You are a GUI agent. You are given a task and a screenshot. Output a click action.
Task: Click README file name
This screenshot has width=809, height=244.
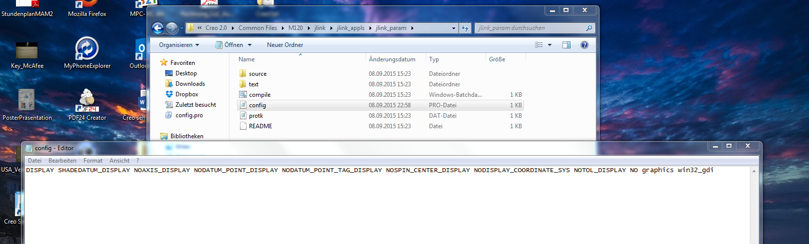coord(260,126)
